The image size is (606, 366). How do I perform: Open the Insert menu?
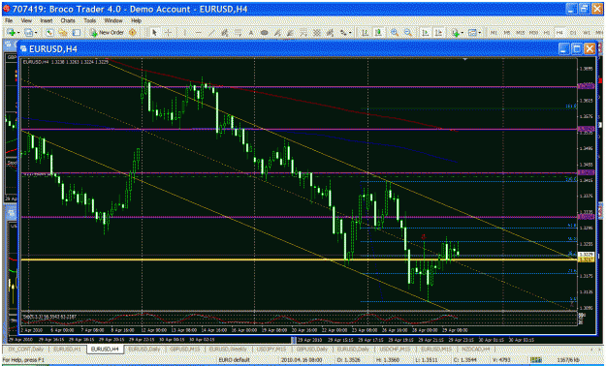(47, 20)
